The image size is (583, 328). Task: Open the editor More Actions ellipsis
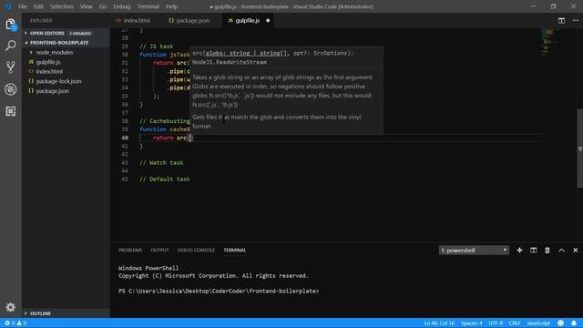pyautogui.click(x=576, y=20)
